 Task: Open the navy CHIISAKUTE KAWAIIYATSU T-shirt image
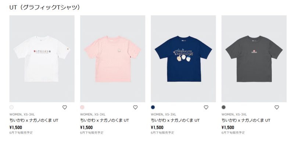183,59
